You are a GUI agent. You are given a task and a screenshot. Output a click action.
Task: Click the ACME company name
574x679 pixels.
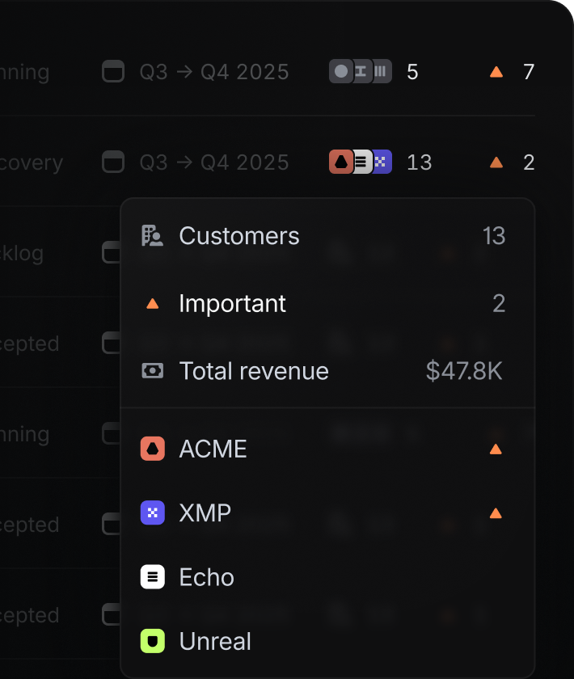click(213, 449)
